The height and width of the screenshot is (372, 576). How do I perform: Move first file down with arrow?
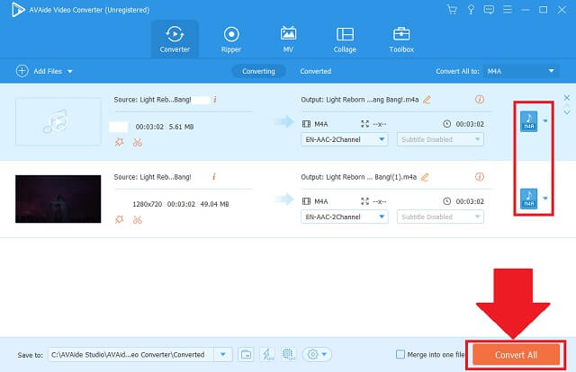[567, 111]
